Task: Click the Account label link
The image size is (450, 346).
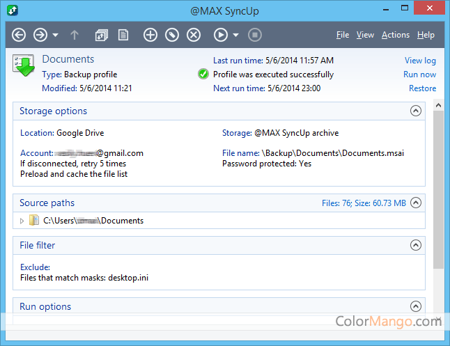Action: coord(37,153)
